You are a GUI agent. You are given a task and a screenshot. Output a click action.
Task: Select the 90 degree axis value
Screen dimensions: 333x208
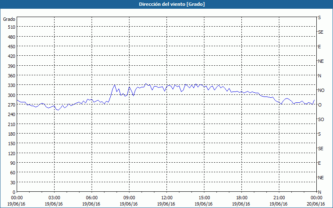tap(12, 163)
